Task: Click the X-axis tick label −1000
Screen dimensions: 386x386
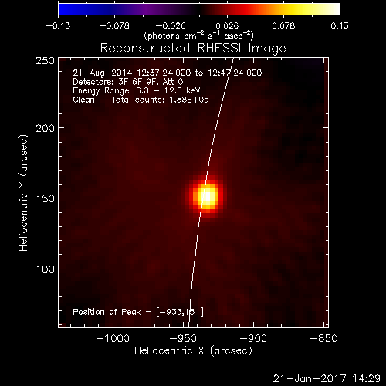Action: click(x=113, y=338)
